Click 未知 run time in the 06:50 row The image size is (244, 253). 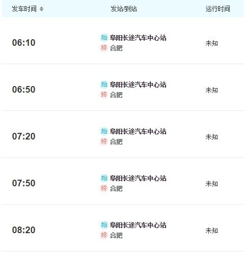point(211,90)
